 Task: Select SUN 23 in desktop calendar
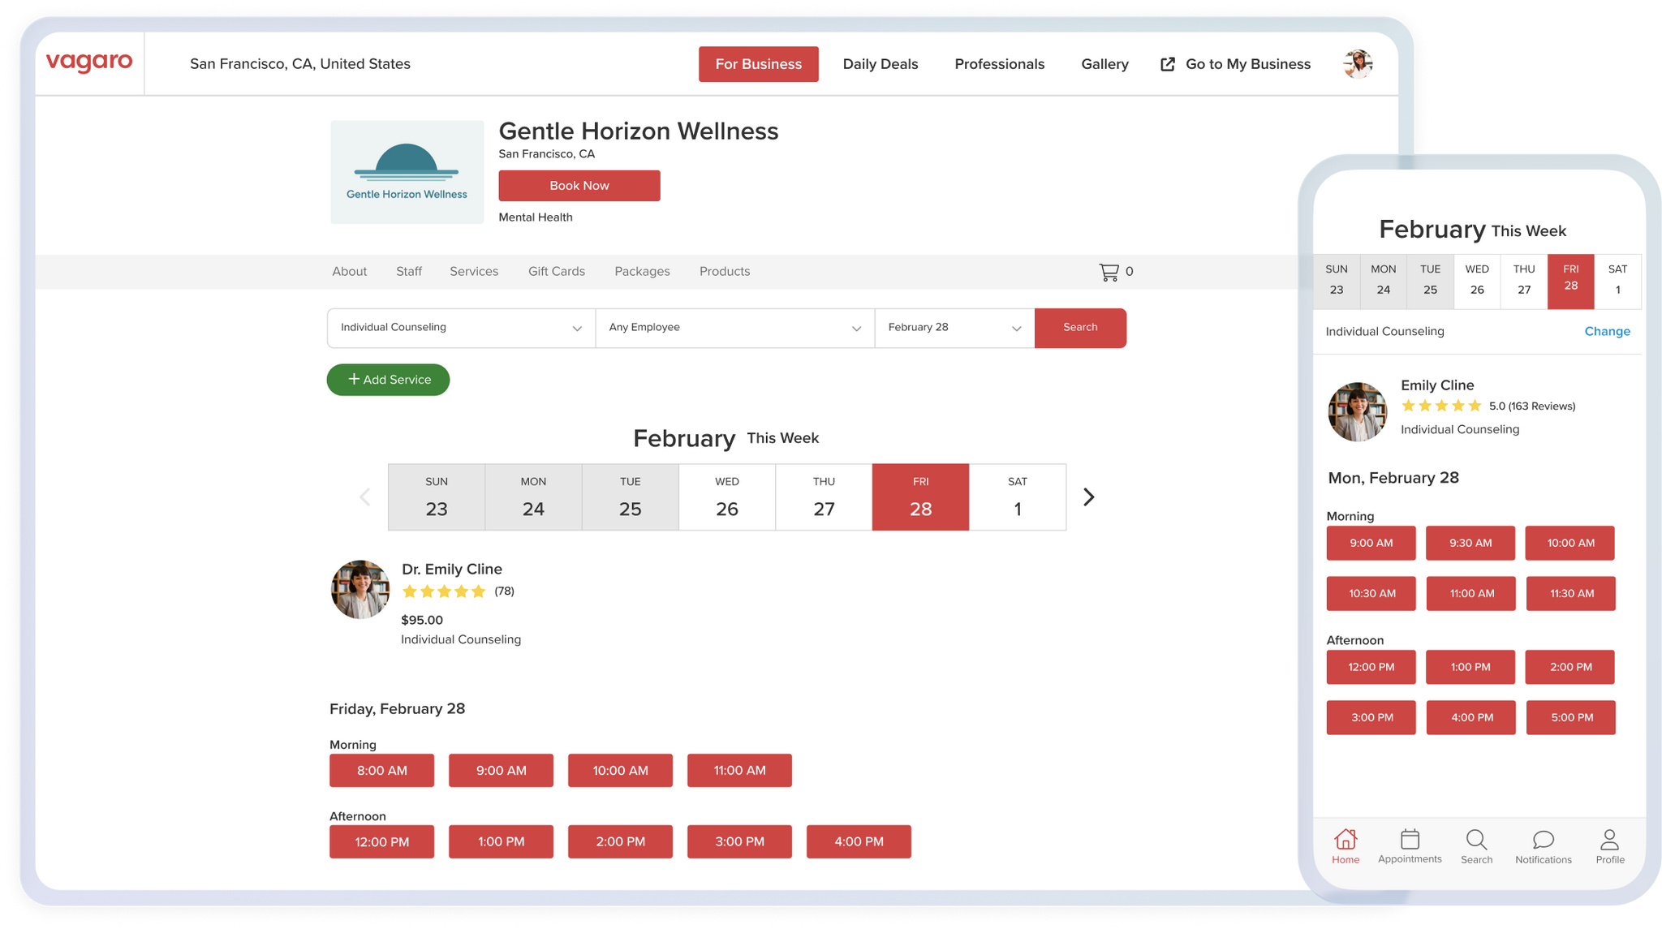437,497
